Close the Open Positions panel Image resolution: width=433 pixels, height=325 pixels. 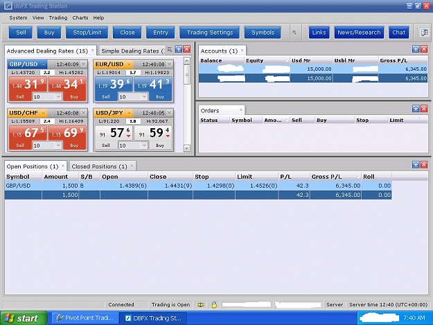tap(424, 165)
